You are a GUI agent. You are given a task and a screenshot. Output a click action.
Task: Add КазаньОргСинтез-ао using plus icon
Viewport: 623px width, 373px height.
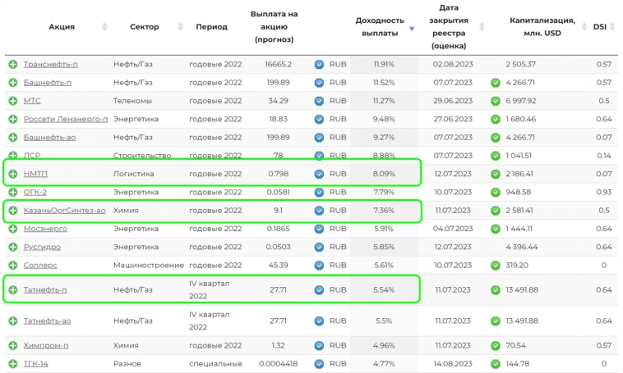(x=13, y=211)
